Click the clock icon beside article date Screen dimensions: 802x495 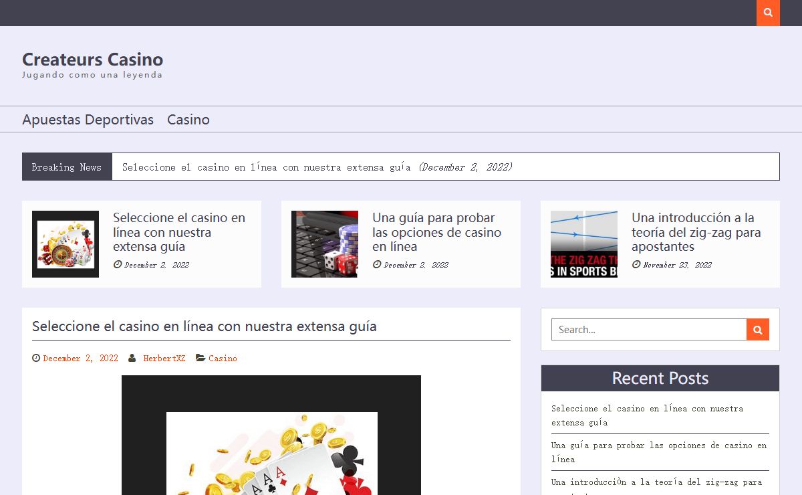click(36, 358)
